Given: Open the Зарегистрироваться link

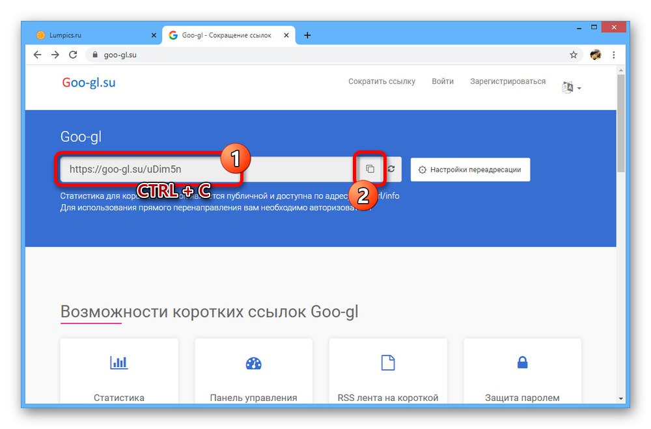Looking at the screenshot, I should tap(508, 81).
